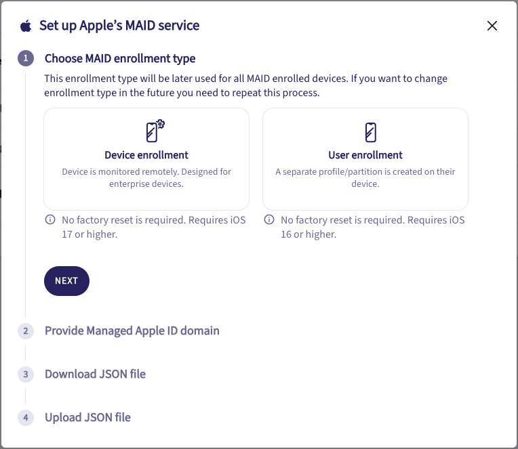This screenshot has width=518, height=449.
Task: Click the Device enrollment title text
Action: (x=146, y=155)
